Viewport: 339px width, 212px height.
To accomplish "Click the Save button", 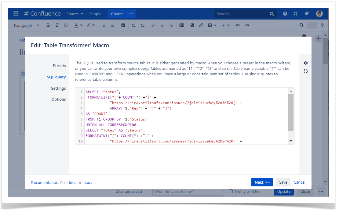I will pos(283,182).
